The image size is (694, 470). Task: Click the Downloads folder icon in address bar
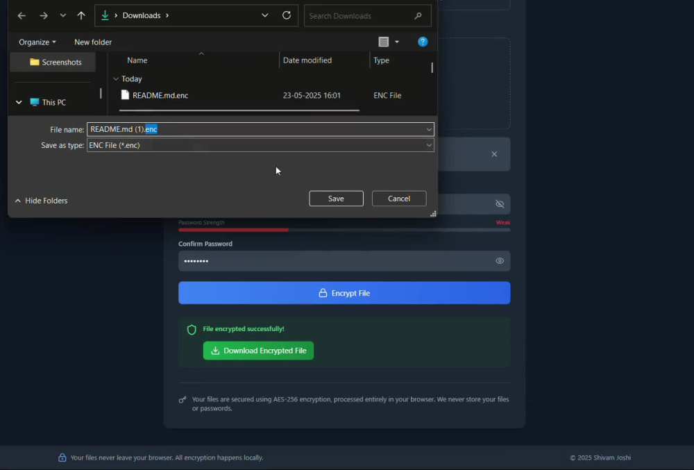tap(105, 15)
